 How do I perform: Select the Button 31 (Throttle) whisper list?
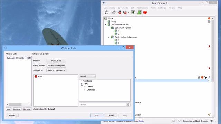pos(19,58)
